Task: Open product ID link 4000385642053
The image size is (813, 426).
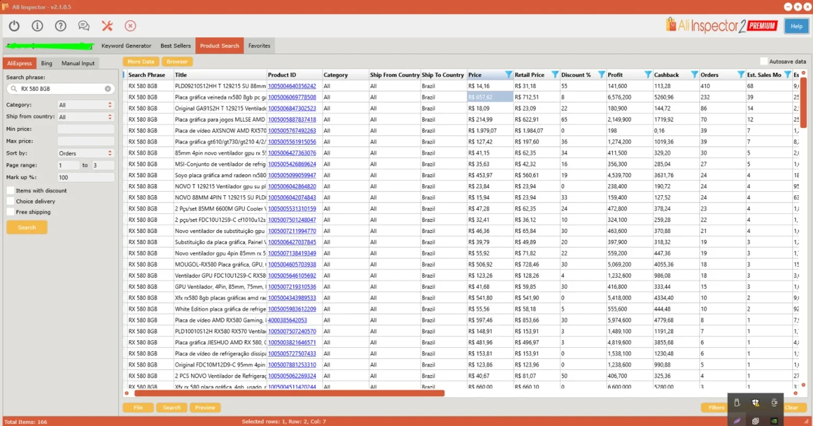Action: click(x=287, y=320)
